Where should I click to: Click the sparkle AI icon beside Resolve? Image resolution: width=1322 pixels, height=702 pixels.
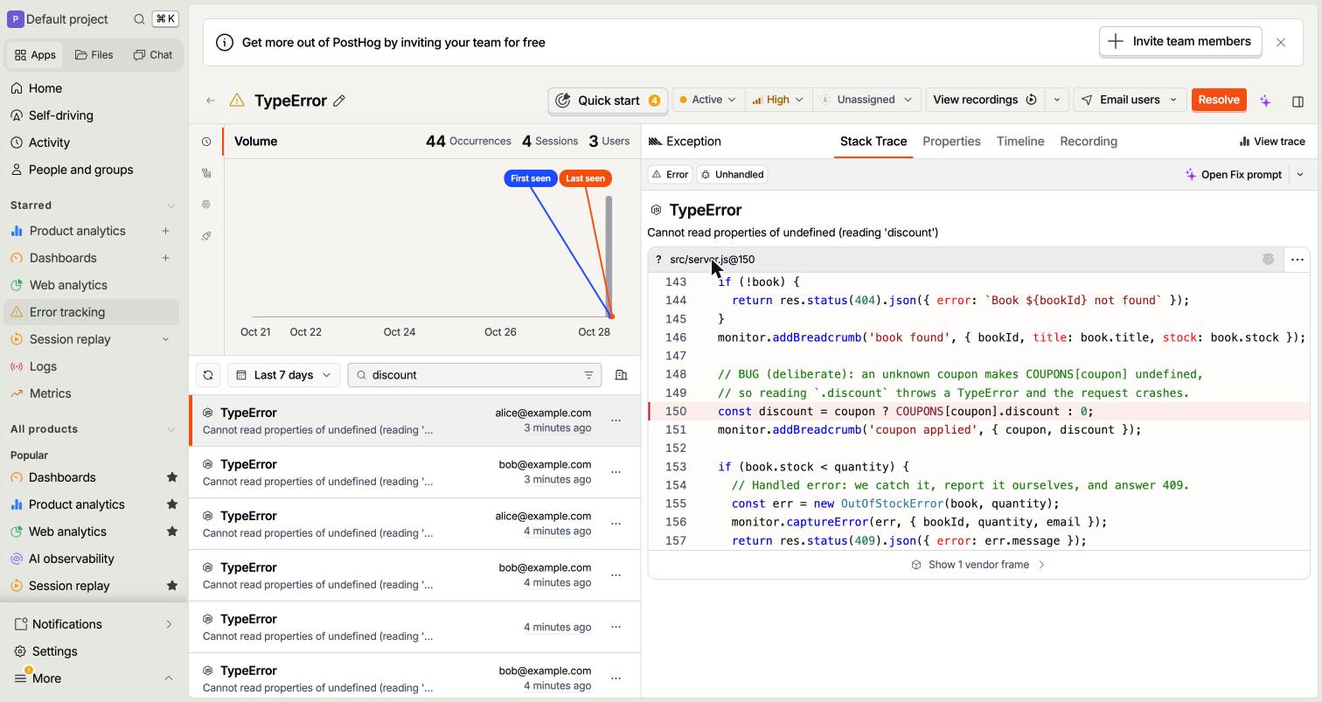point(1265,101)
